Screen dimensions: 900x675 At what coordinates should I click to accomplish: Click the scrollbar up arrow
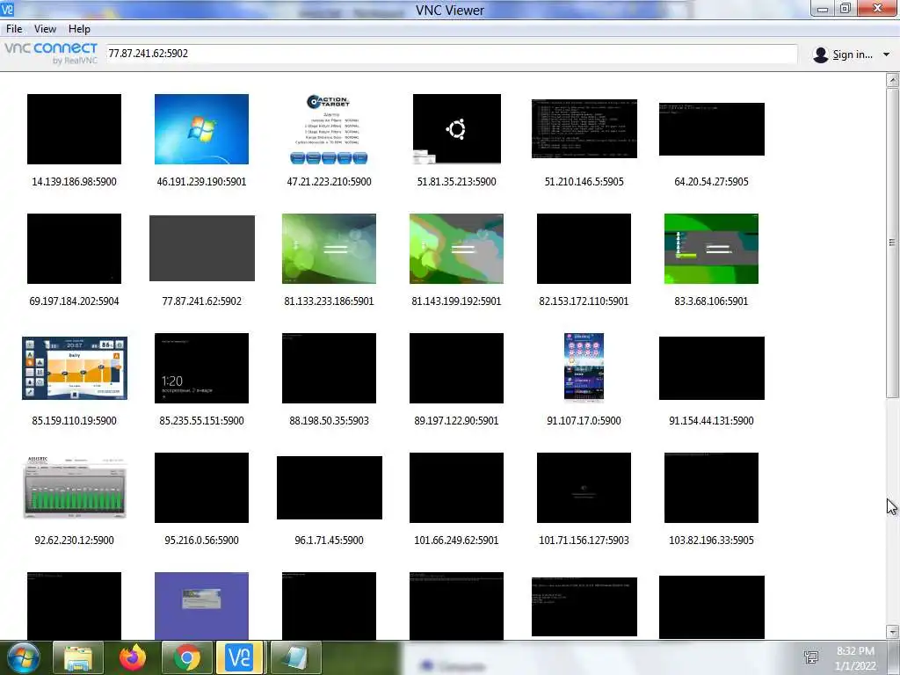coord(892,80)
